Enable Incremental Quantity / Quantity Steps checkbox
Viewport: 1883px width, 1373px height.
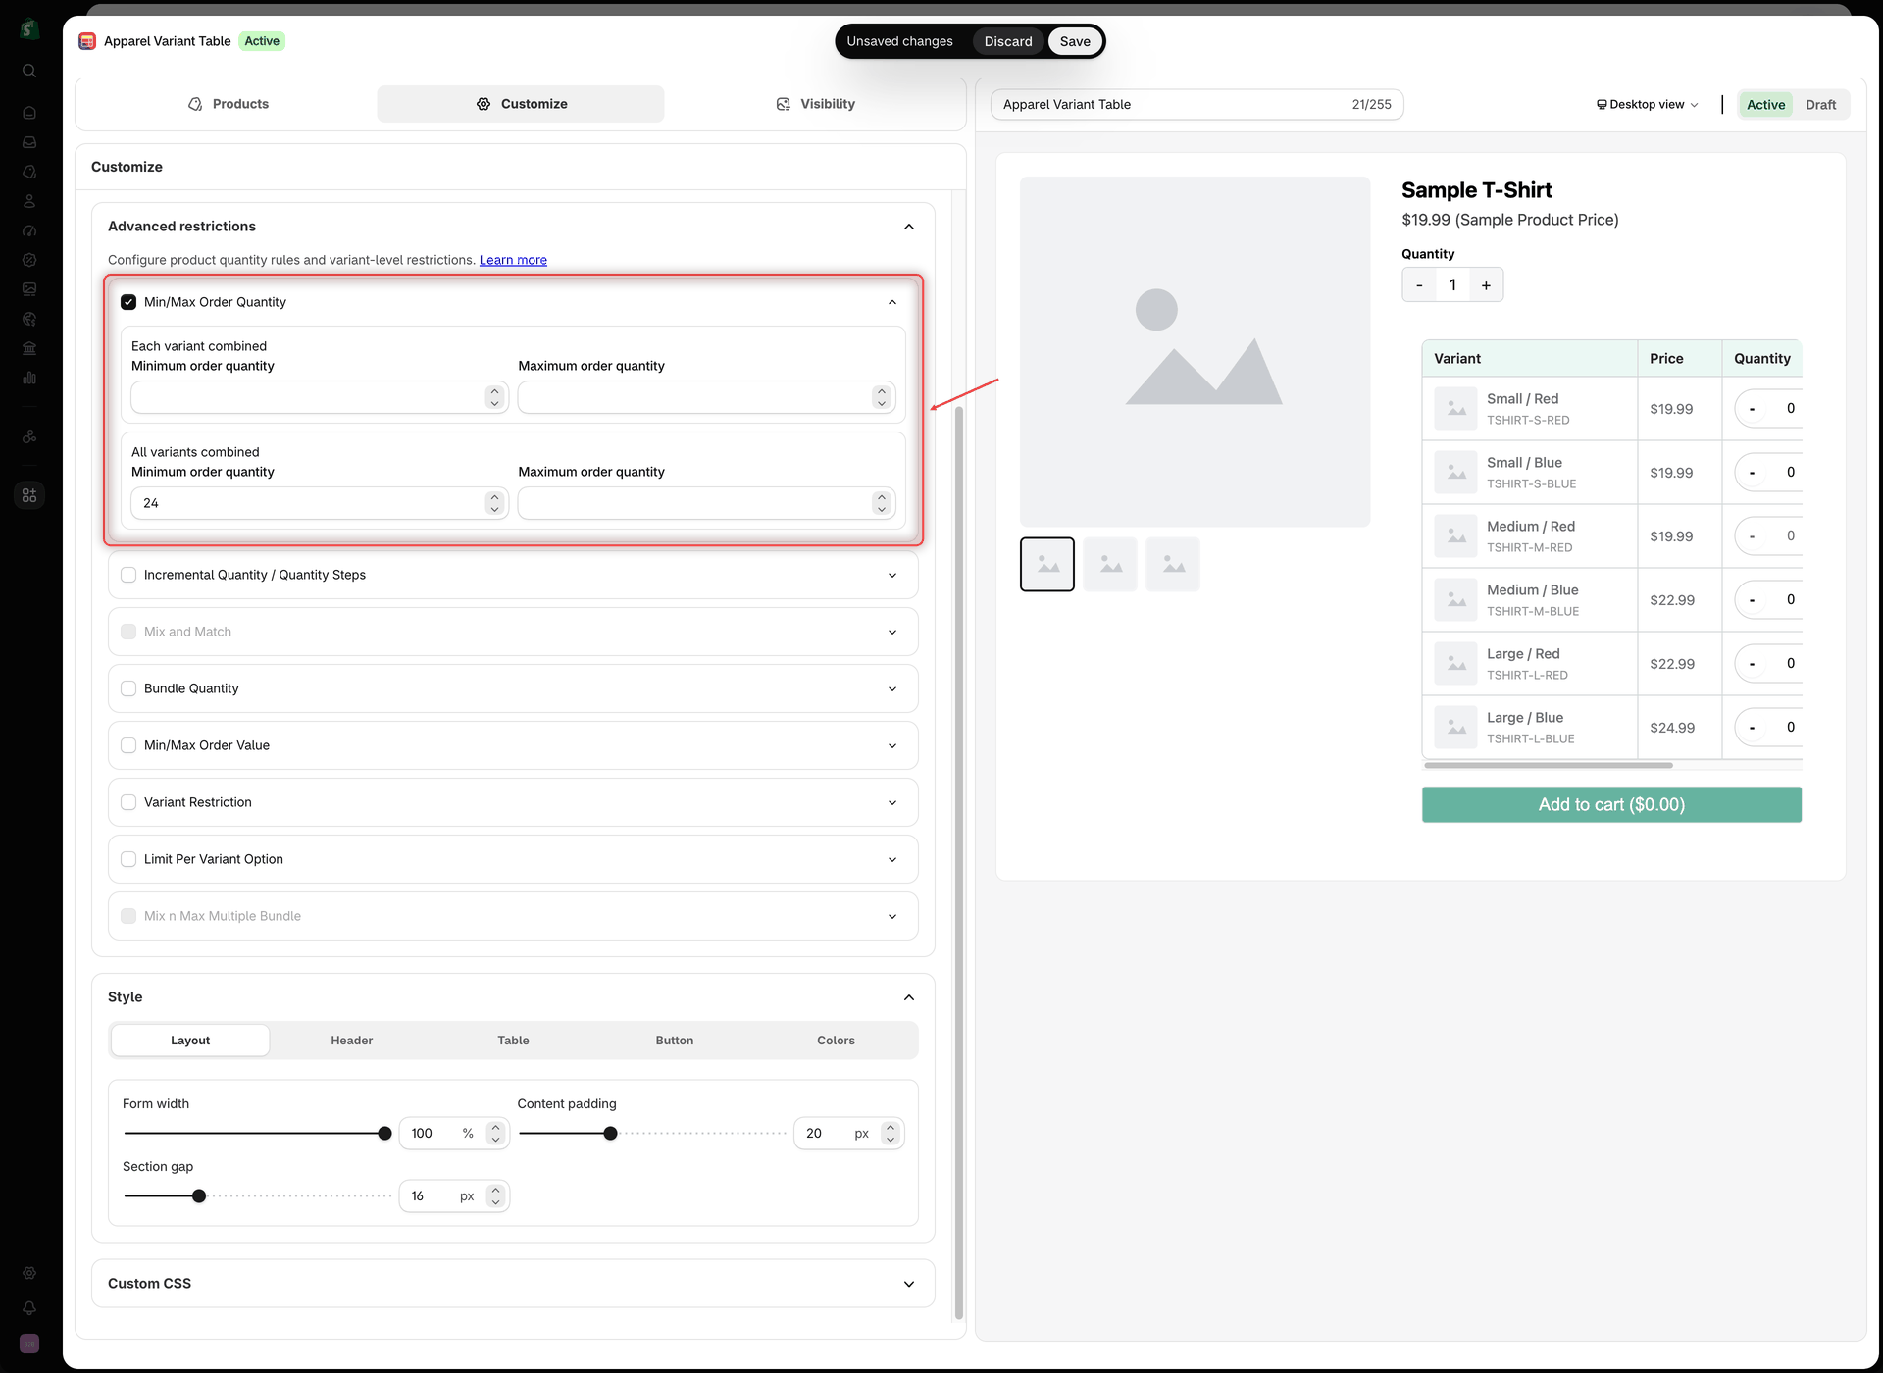click(128, 575)
